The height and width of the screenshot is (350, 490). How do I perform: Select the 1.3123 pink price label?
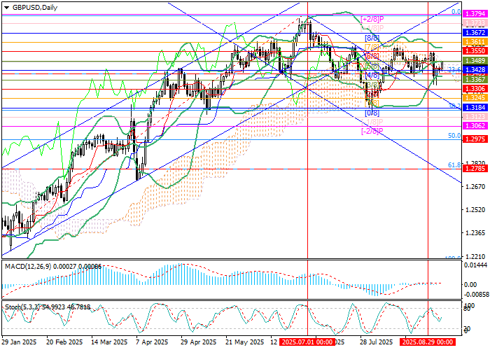tap(475, 117)
